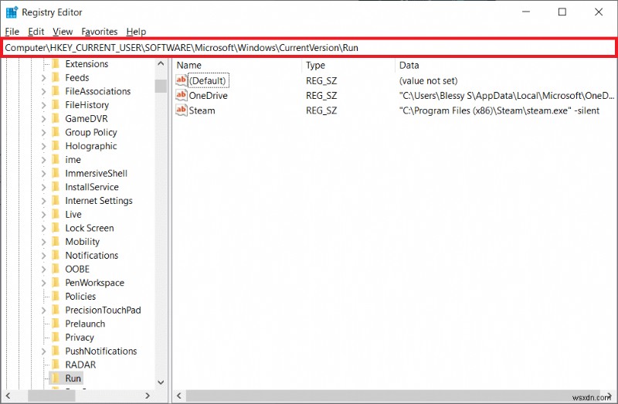The height and width of the screenshot is (404, 618).
Task: Click the tree pane scroll down arrow
Action: pos(161,382)
